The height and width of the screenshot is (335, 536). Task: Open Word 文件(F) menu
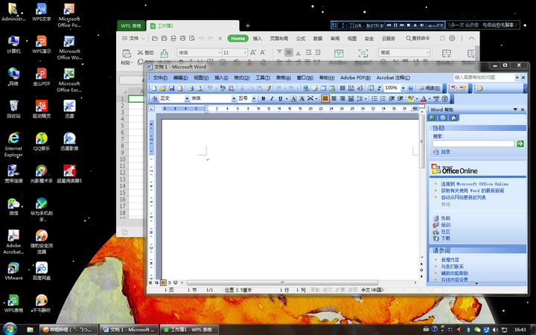(160, 78)
